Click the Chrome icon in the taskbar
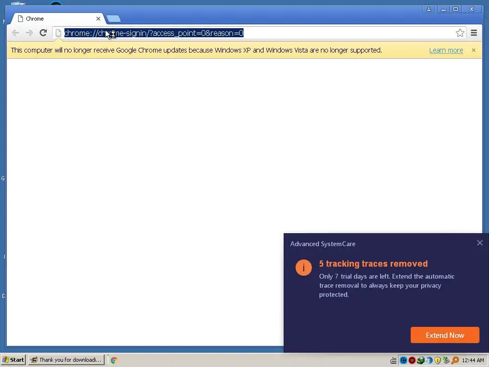This screenshot has width=489, height=367. 114,360
